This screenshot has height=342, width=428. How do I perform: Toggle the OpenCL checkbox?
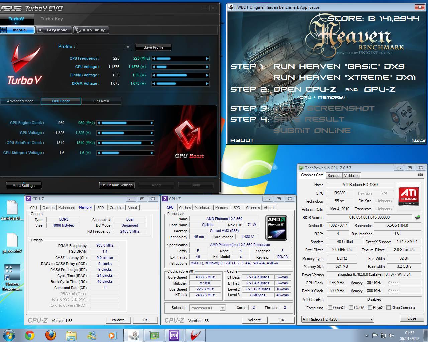(330, 308)
